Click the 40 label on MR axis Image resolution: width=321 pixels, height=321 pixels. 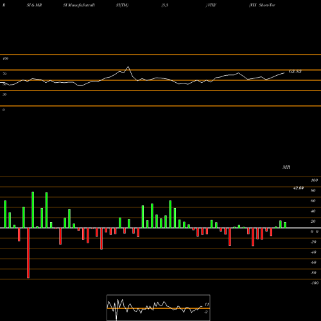[313, 211]
